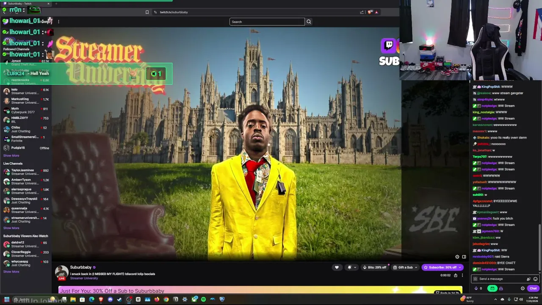Toggle theatre mode icon on player

pyautogui.click(x=464, y=257)
